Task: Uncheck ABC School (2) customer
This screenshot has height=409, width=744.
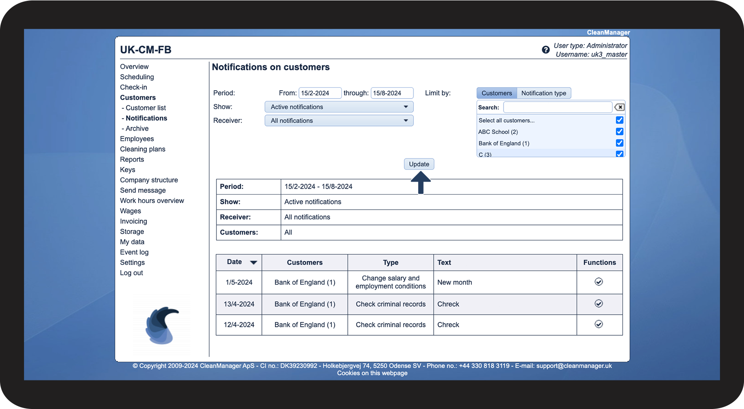Action: [619, 131]
